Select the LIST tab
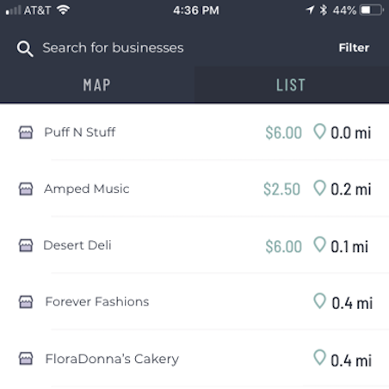Image resolution: width=389 pixels, height=389 pixels. click(292, 85)
